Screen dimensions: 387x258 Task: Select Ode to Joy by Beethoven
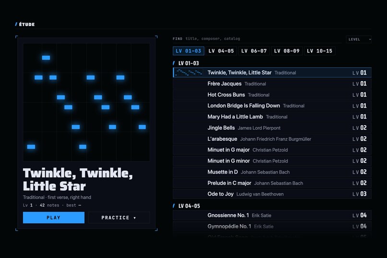coord(272,194)
